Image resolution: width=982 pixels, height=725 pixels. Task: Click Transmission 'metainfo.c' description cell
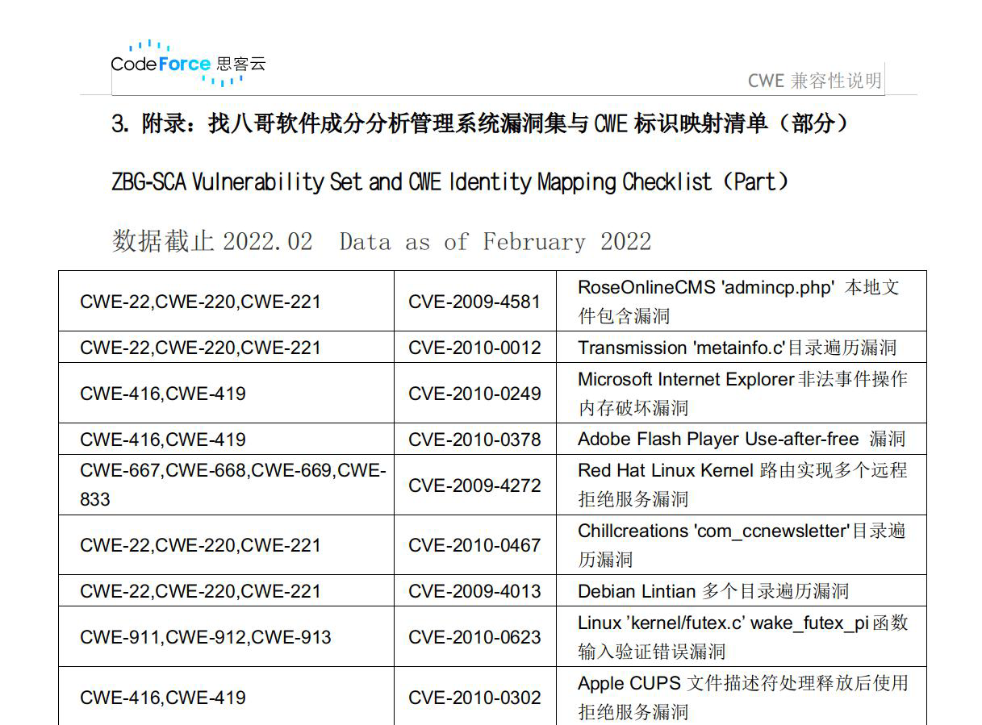[x=742, y=348]
